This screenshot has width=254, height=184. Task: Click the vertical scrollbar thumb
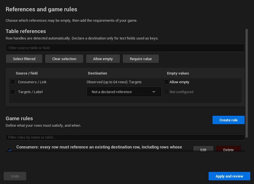pyautogui.click(x=247, y=83)
